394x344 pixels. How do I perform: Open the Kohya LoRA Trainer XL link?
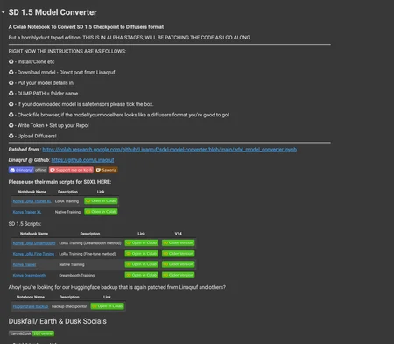pyautogui.click(x=32, y=201)
